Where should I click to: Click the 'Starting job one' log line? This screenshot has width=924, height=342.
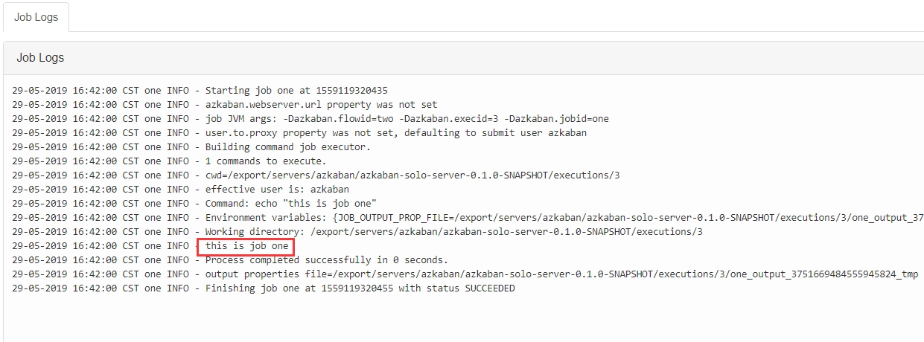point(200,91)
